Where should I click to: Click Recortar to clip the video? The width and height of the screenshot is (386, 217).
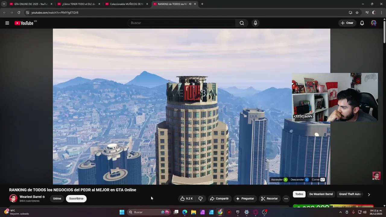point(269,199)
